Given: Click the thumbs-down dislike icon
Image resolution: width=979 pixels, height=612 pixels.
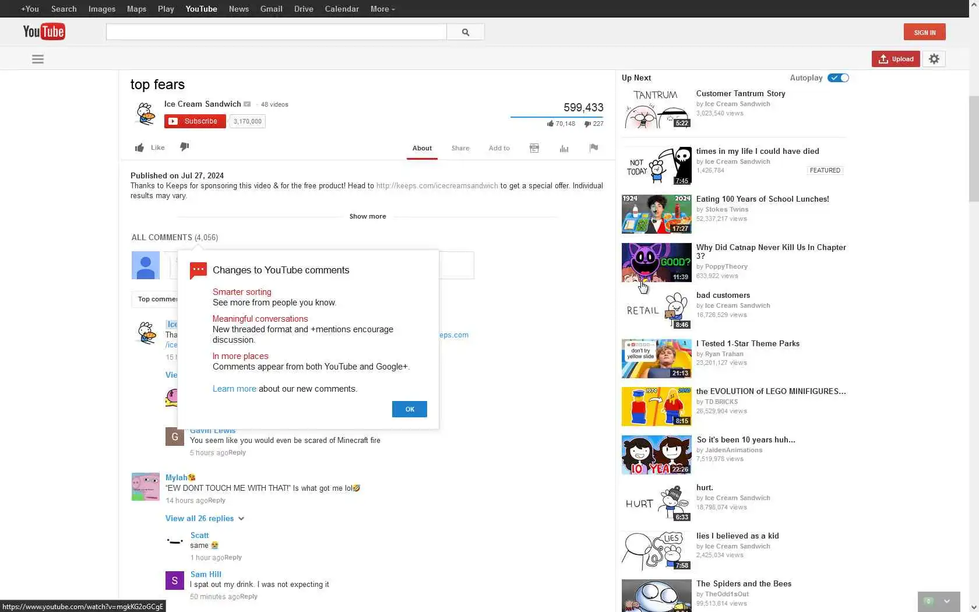Looking at the screenshot, I should [x=184, y=147].
